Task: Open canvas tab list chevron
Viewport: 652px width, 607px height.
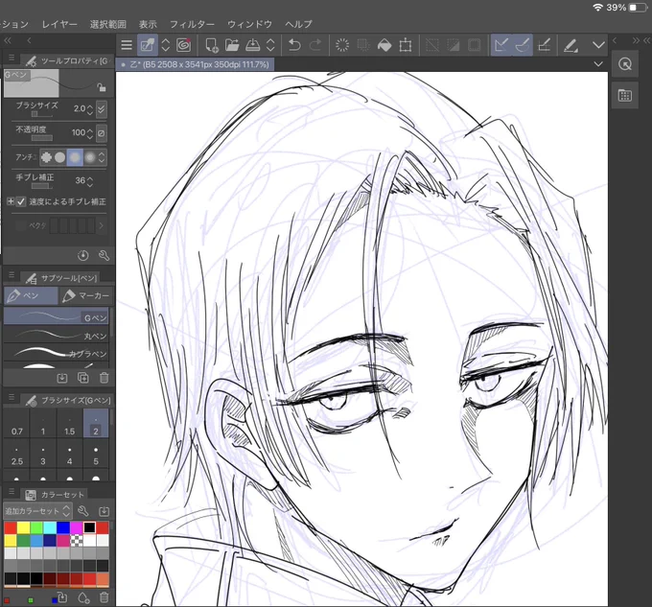Action: (x=598, y=64)
